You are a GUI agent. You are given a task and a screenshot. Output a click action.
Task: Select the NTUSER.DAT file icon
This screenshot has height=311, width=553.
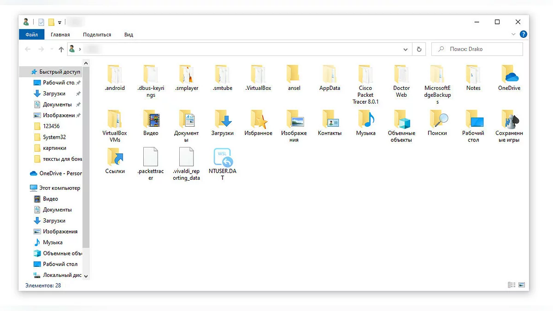click(222, 158)
